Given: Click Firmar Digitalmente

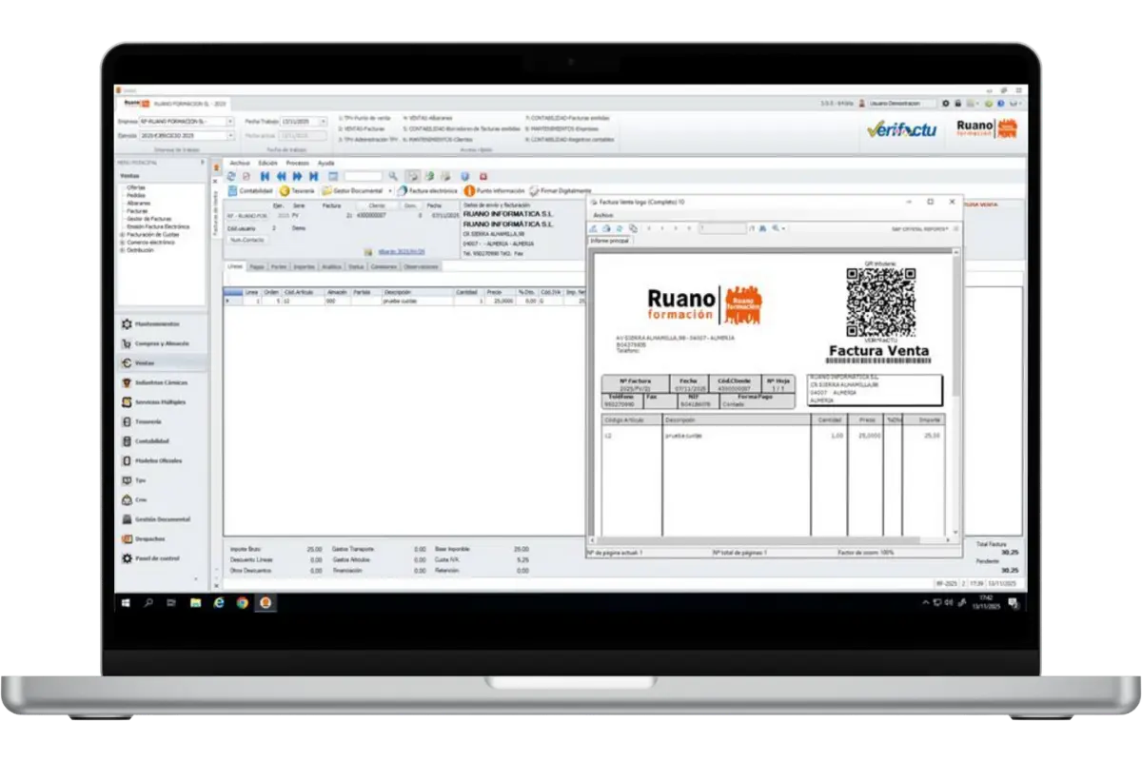Looking at the screenshot, I should (535, 190).
